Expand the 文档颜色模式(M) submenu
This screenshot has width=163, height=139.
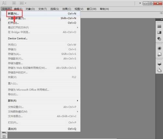click(x=41, y=112)
